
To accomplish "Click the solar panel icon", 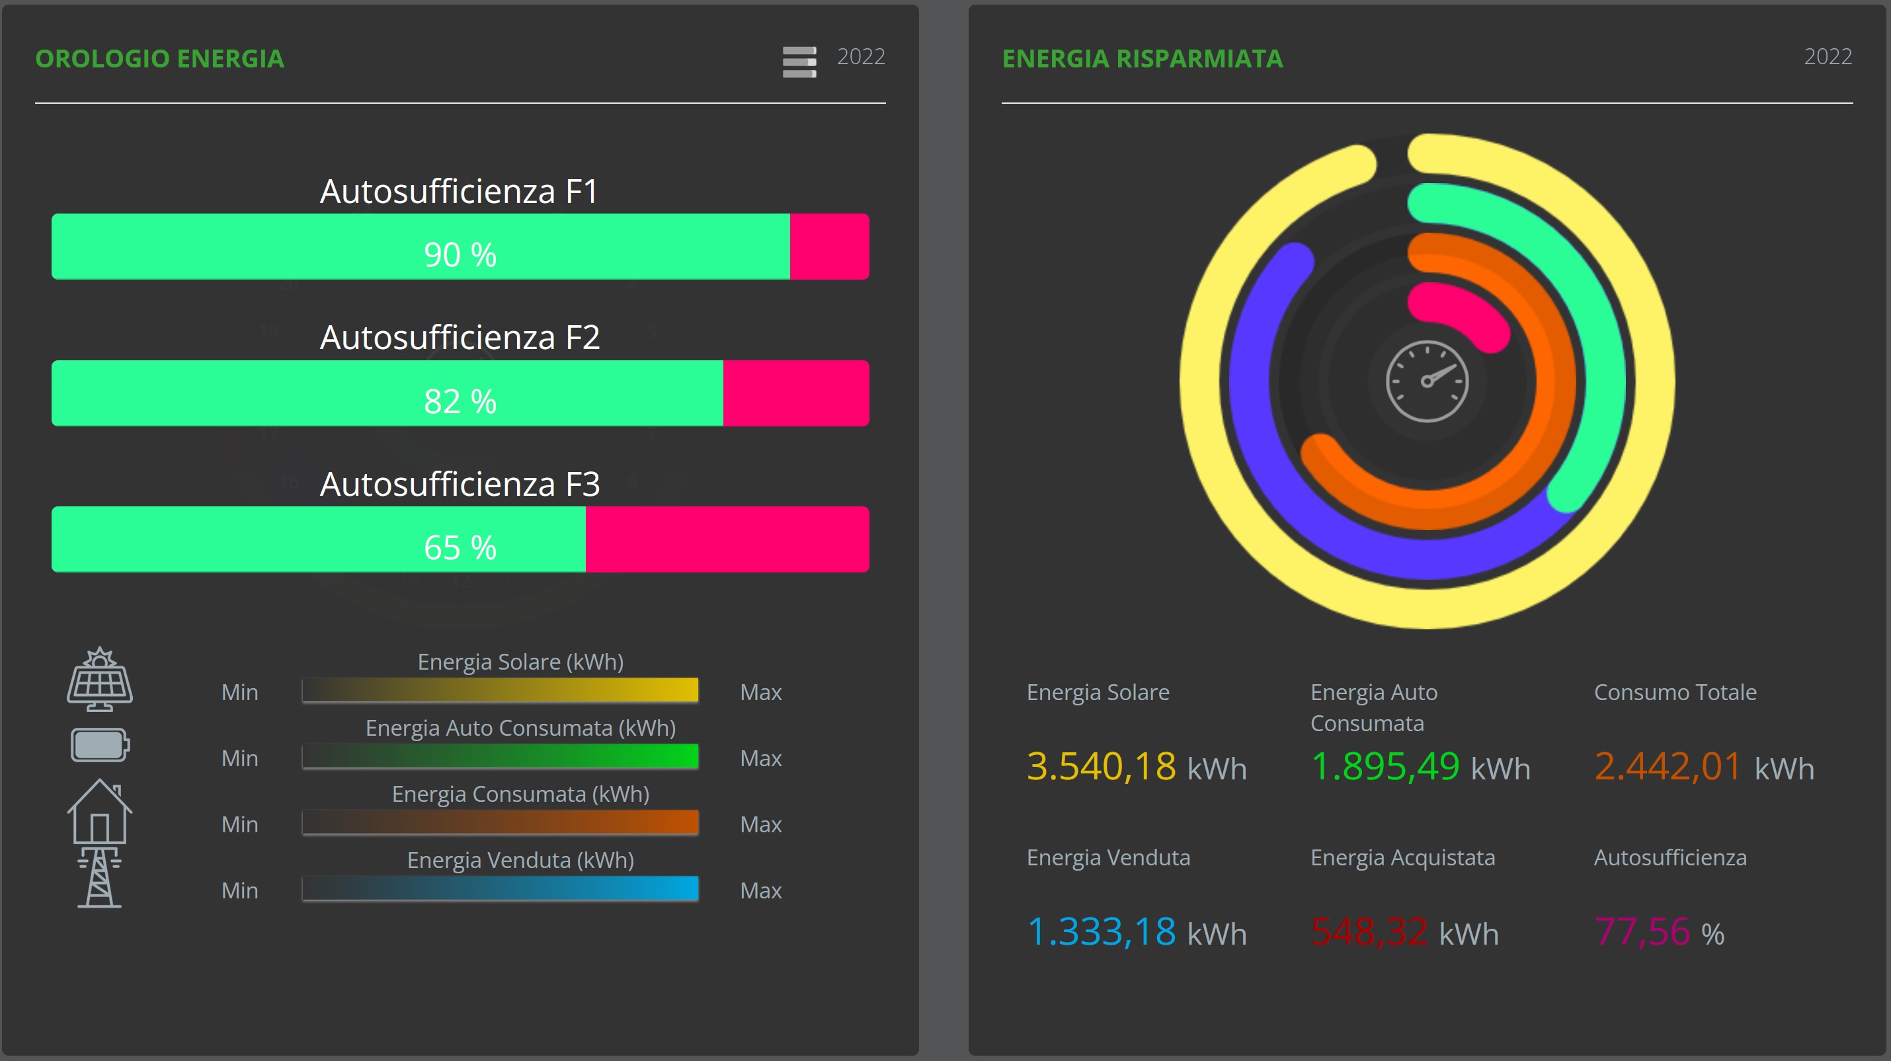I will click(x=100, y=680).
